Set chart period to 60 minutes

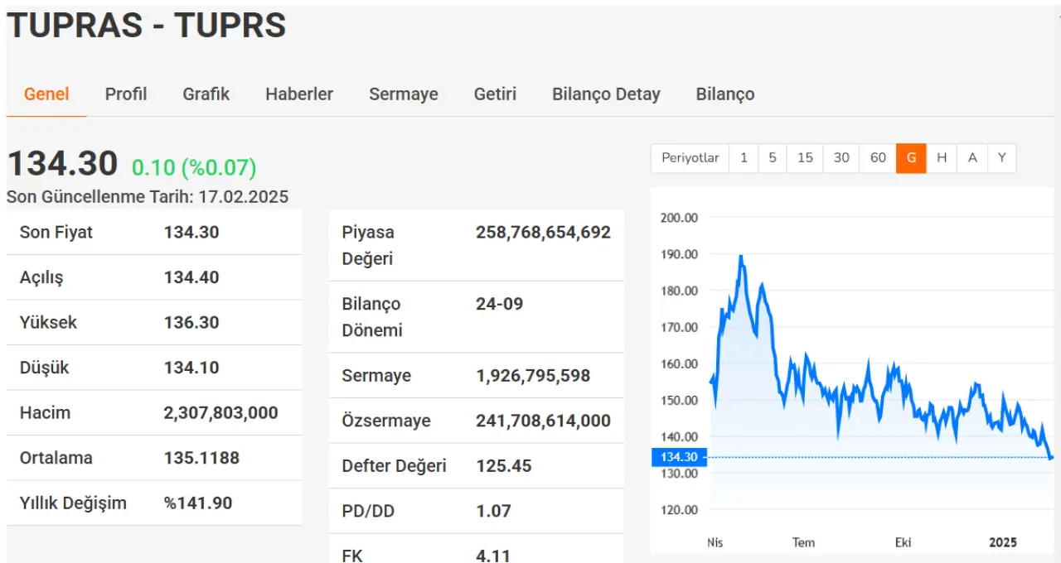878,158
